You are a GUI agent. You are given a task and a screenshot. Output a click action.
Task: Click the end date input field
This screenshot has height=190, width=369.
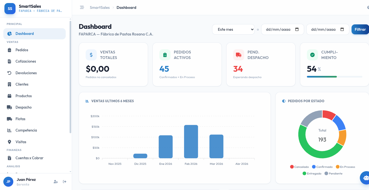[x=328, y=29]
